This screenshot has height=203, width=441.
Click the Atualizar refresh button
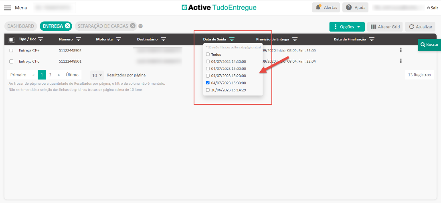(x=420, y=27)
